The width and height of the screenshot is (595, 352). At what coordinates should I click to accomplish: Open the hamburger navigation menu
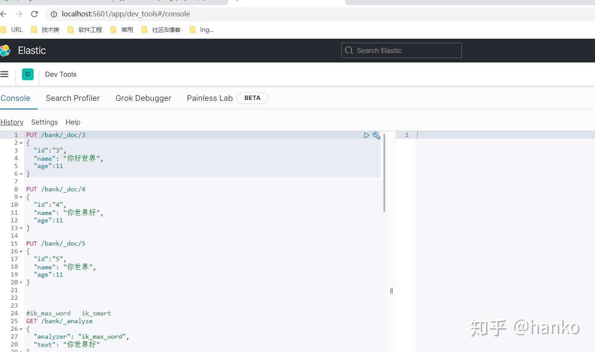pyautogui.click(x=4, y=74)
